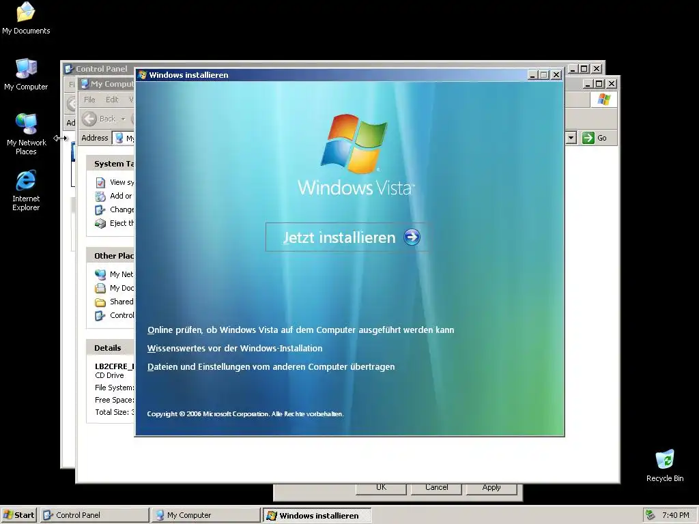The width and height of the screenshot is (699, 524).
Task: Switch to Control Panel taskbar button
Action: (94, 515)
